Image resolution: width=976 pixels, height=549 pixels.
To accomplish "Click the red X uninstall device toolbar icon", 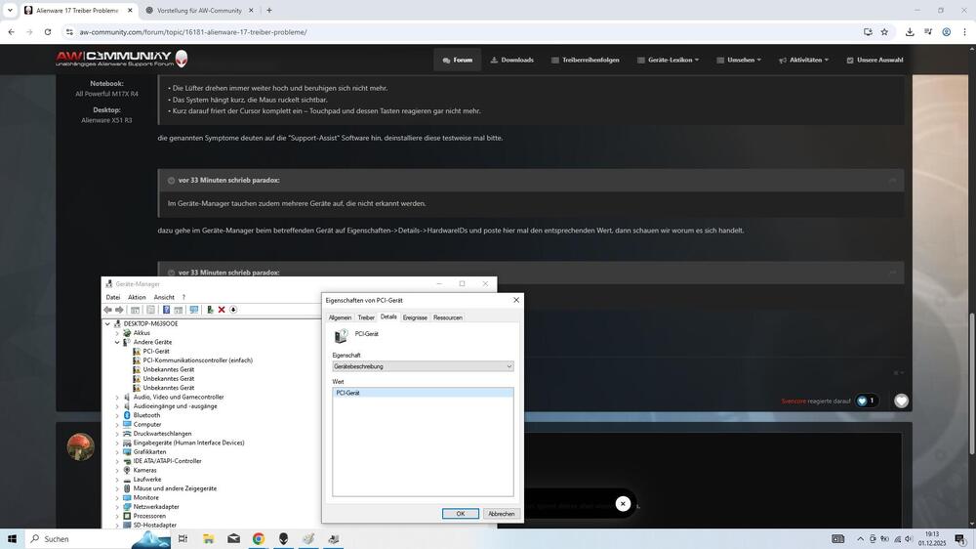I will coord(222,310).
